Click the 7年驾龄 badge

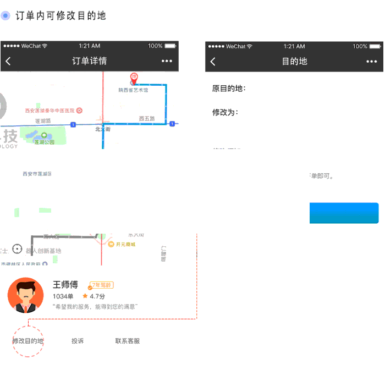[x=102, y=285]
